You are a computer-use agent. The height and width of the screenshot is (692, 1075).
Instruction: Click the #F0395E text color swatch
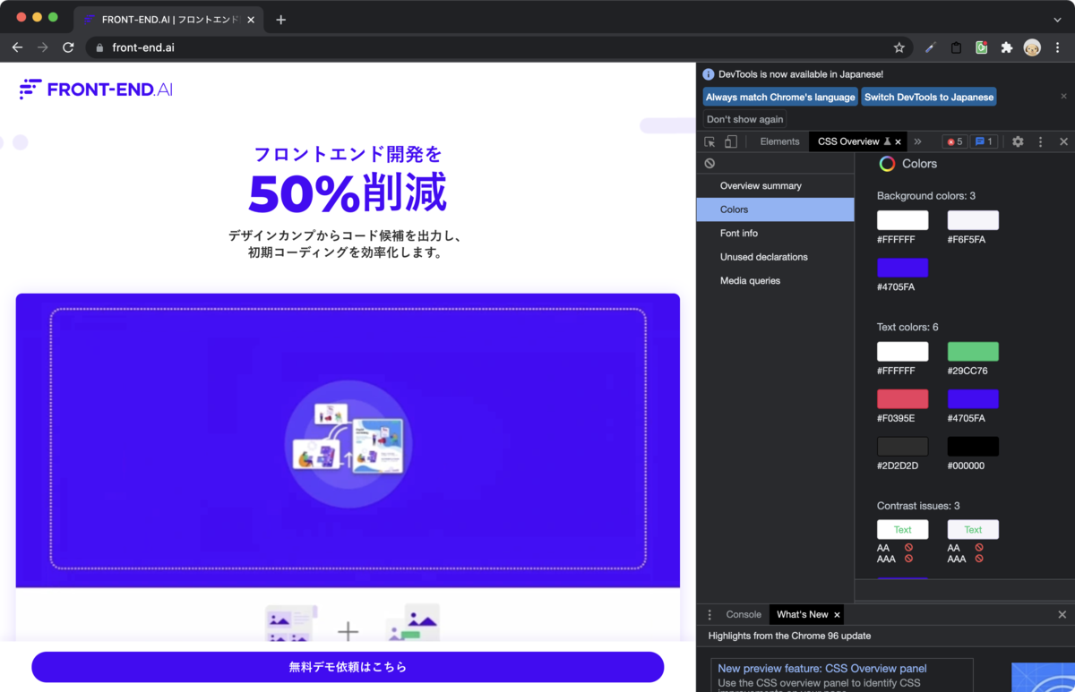[x=902, y=399]
